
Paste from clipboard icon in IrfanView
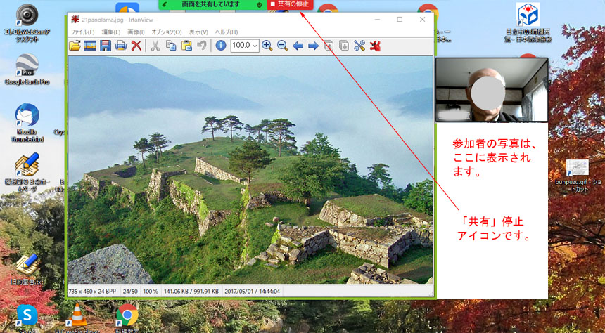(186, 46)
